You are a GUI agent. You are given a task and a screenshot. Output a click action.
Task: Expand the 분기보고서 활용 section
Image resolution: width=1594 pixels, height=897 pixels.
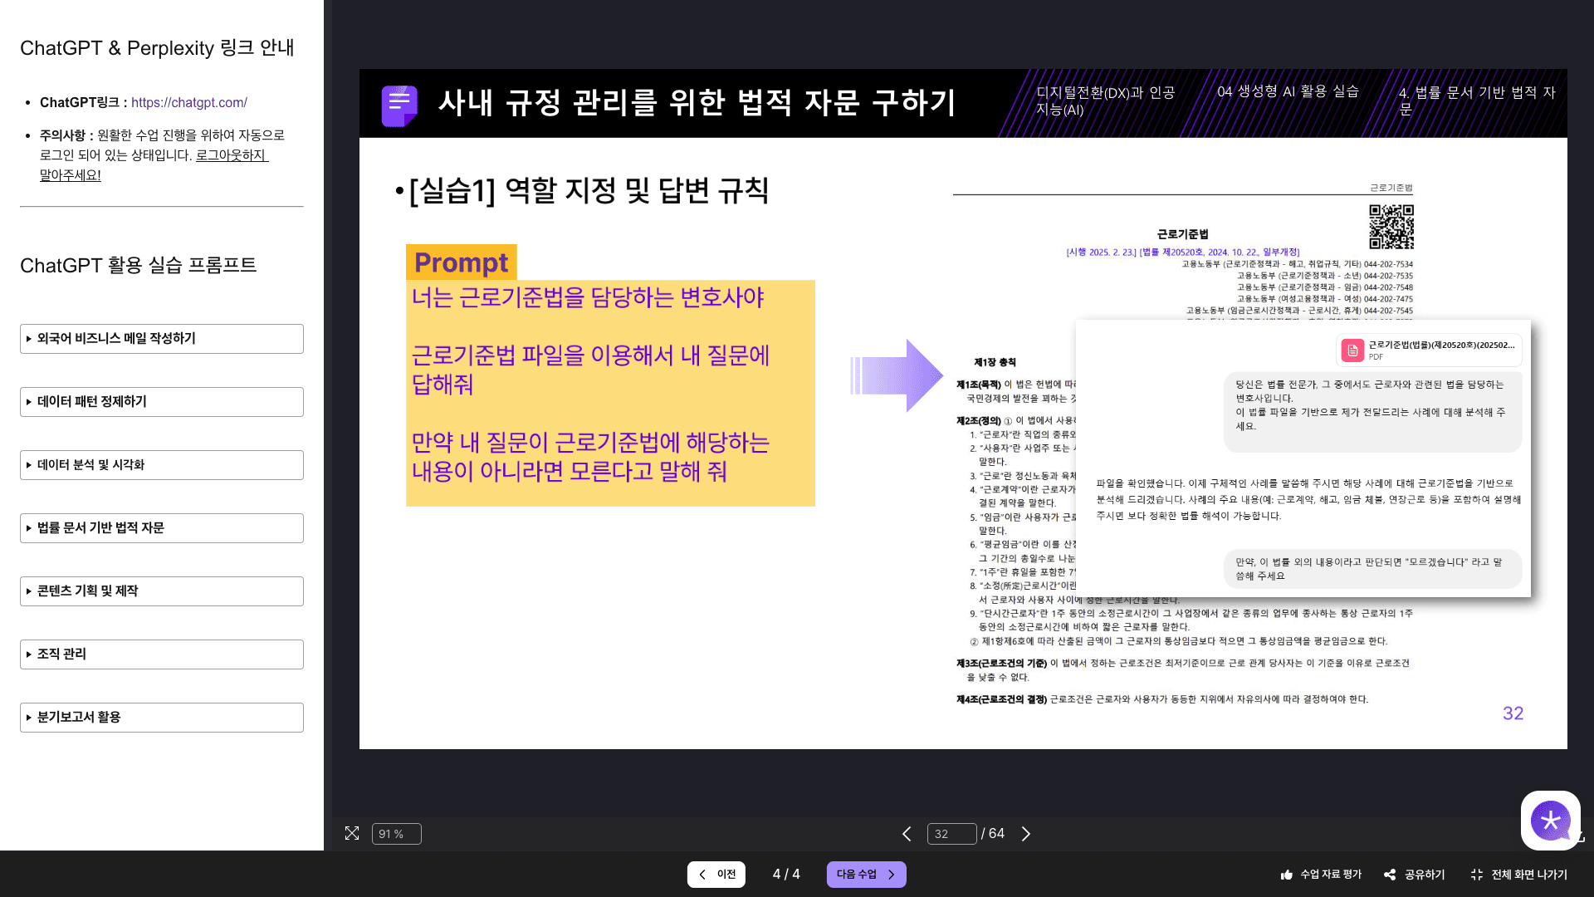161,717
